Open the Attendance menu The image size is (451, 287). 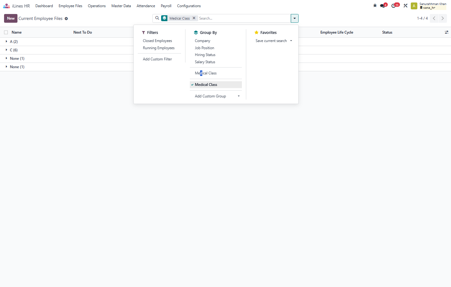click(146, 6)
